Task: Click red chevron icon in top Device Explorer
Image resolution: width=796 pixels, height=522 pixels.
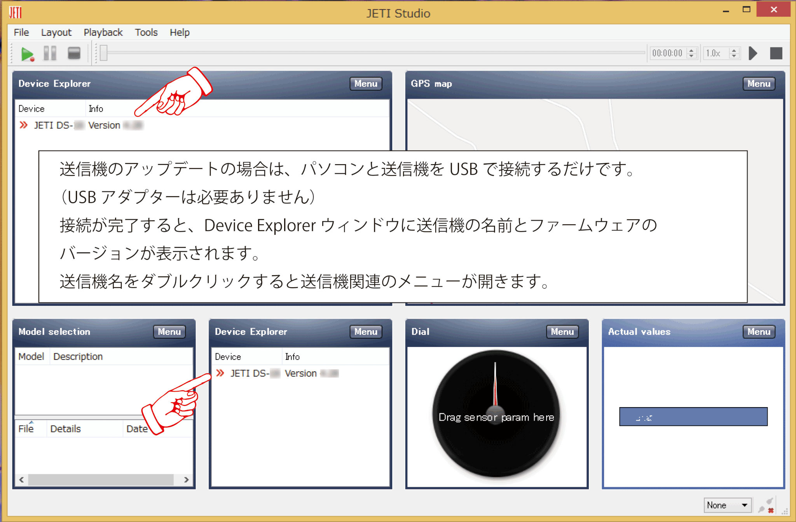Action: [x=24, y=125]
